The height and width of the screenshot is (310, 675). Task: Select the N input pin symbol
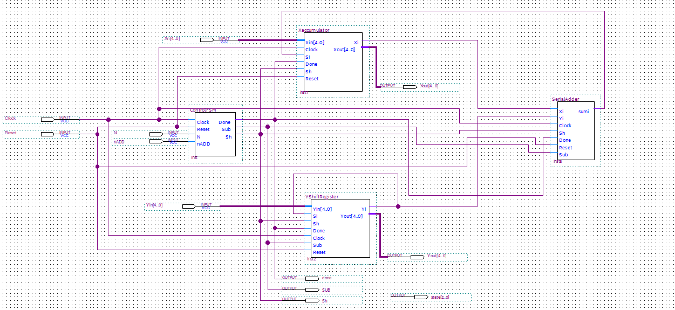[156, 134]
